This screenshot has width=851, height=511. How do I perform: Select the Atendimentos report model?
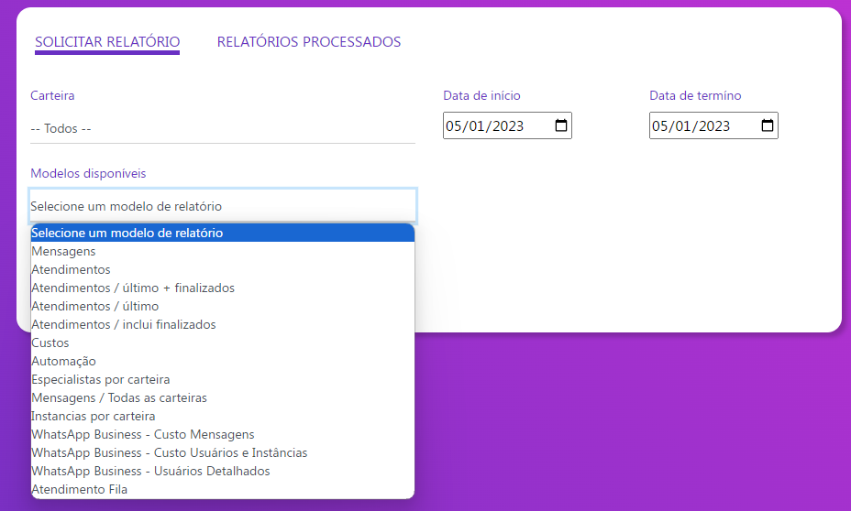223,270
